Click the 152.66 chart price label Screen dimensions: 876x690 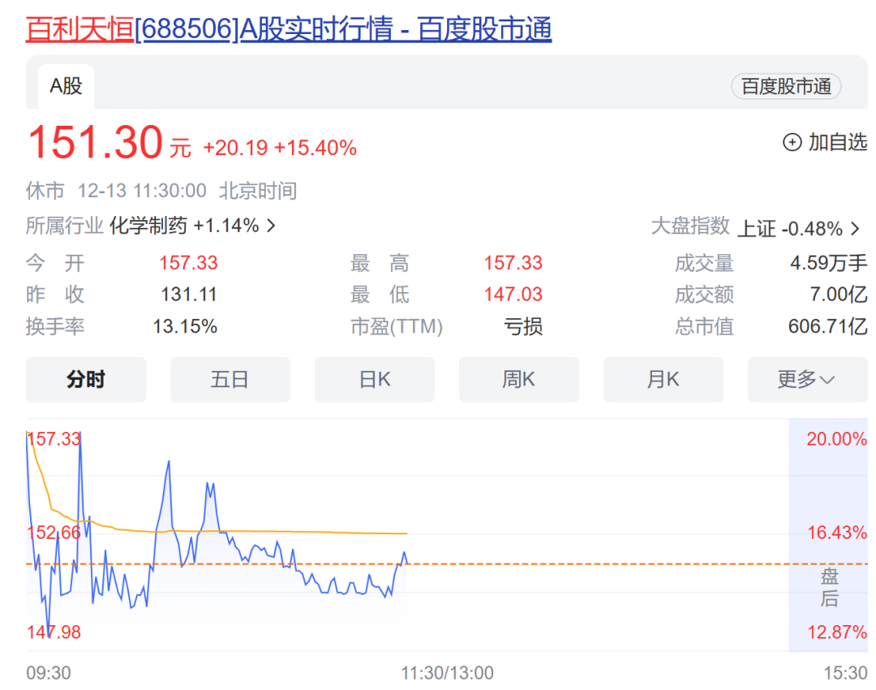[54, 533]
